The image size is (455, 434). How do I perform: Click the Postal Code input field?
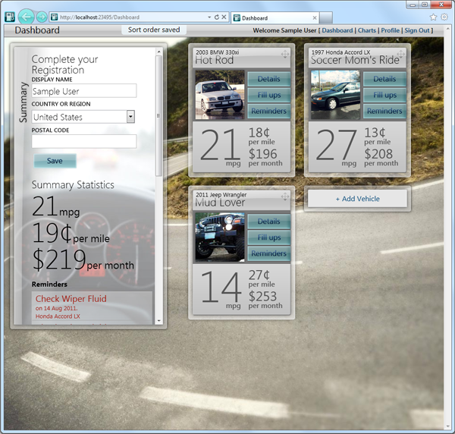click(x=84, y=141)
